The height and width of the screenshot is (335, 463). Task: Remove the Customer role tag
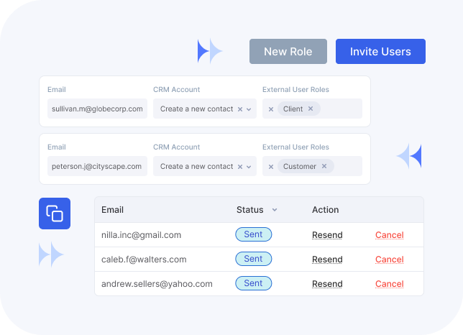click(x=324, y=167)
